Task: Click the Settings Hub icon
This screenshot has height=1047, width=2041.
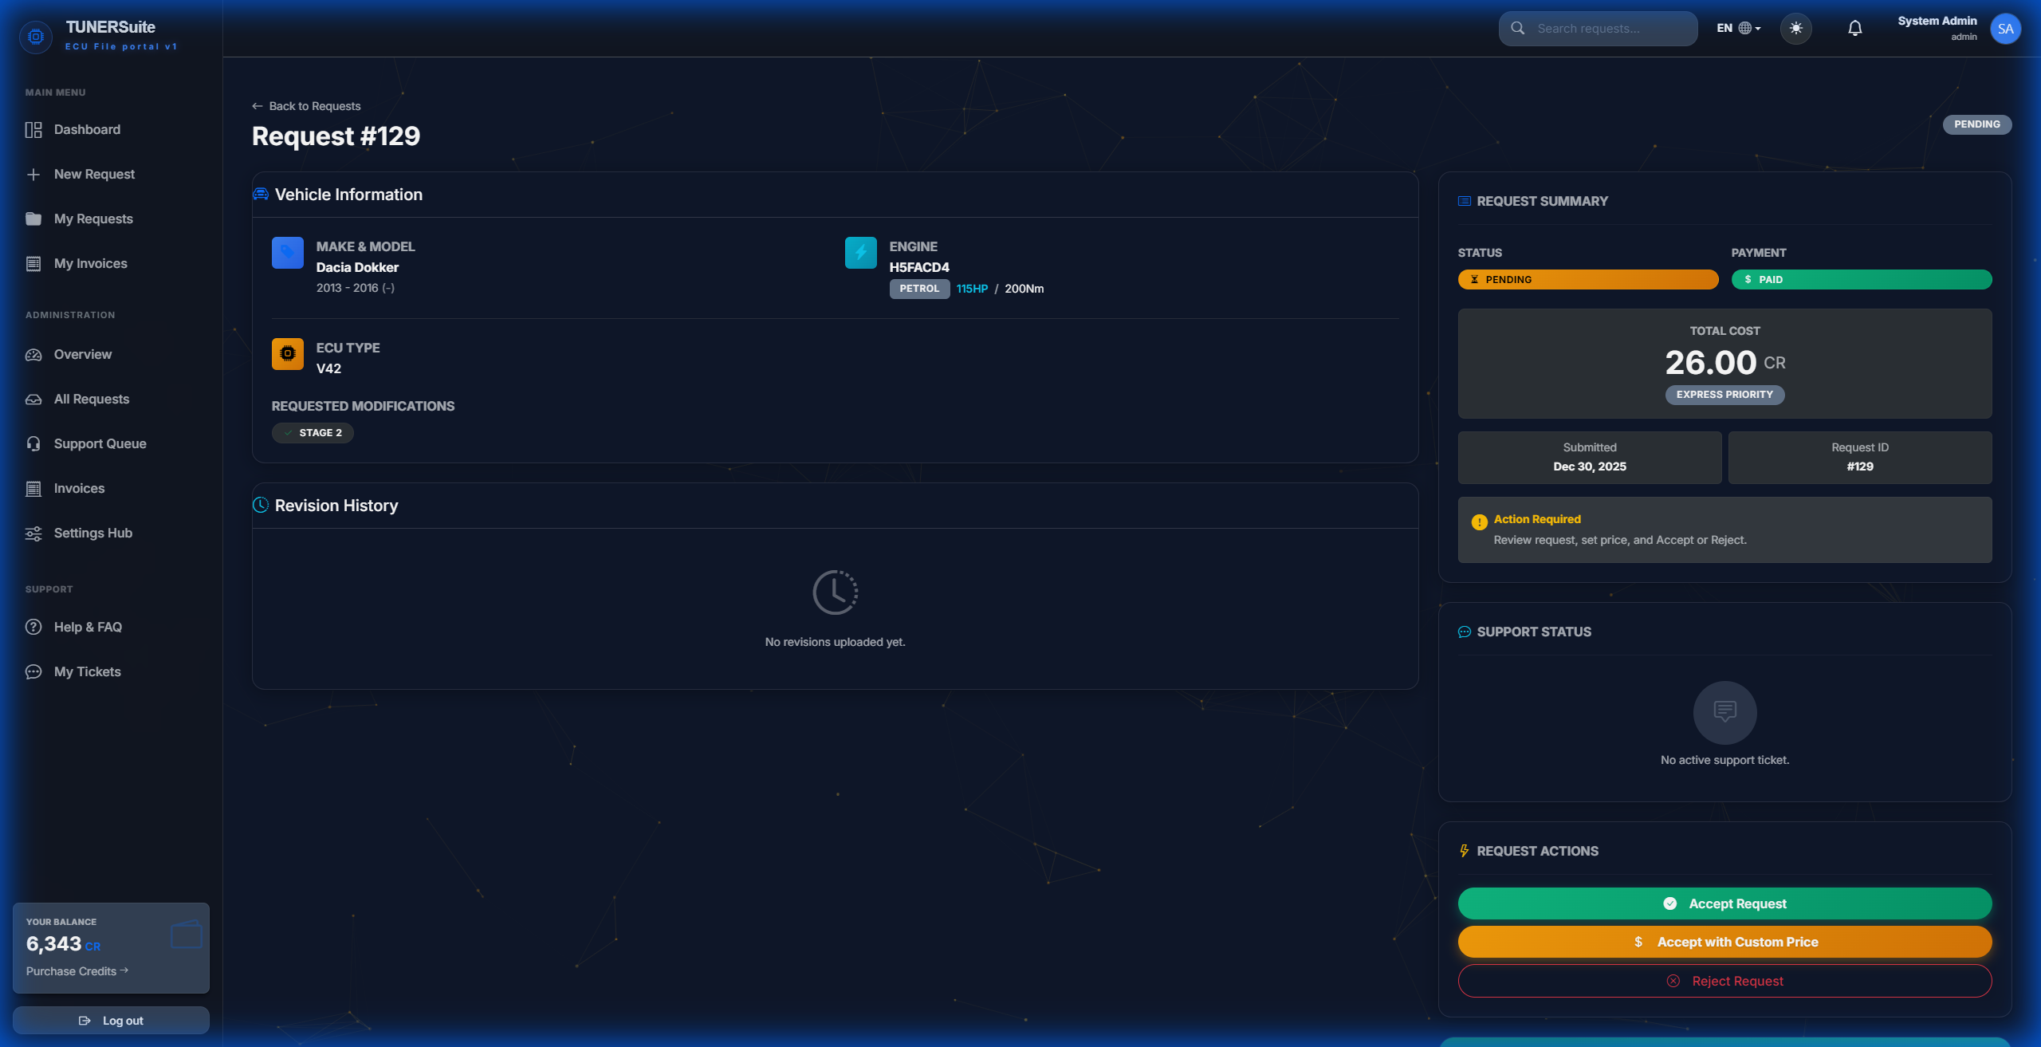Action: (x=33, y=533)
